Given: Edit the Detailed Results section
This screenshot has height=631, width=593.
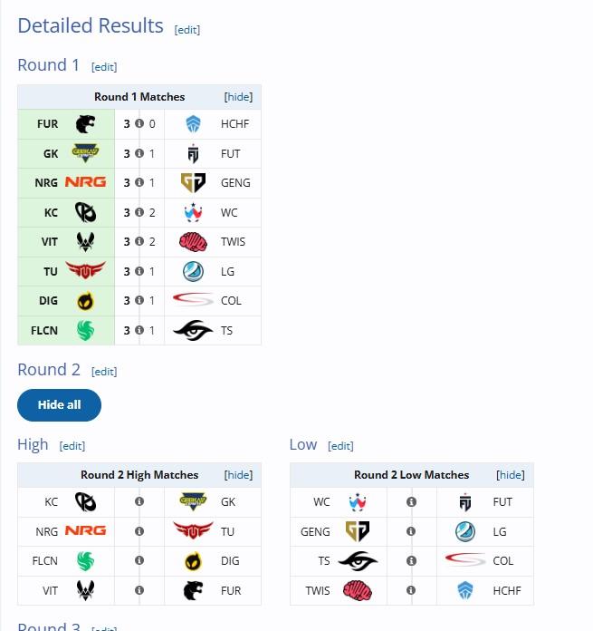Looking at the screenshot, I should click(x=187, y=30).
